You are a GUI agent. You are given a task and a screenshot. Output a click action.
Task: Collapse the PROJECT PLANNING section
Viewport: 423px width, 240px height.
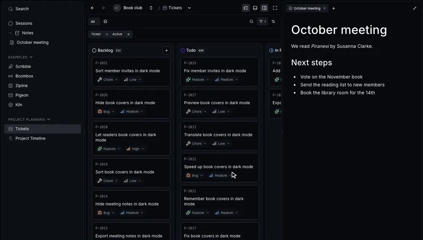point(49,119)
